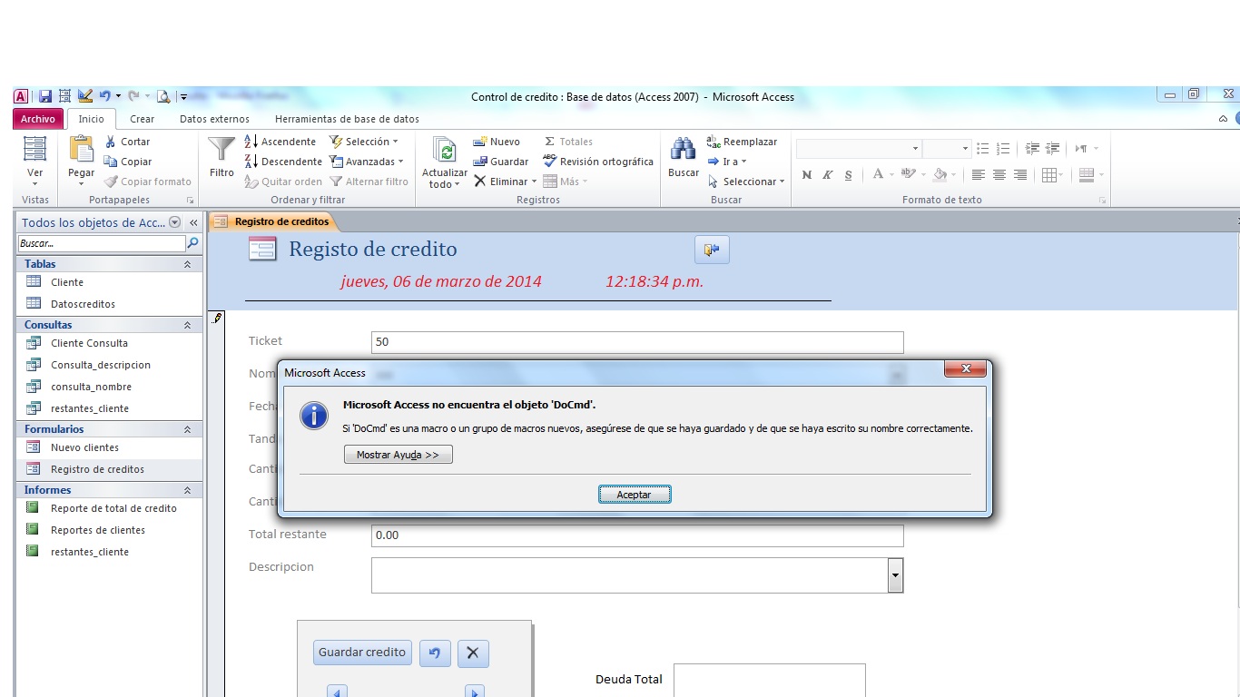Click Mostrar Ayuda >> in the dialog

tap(398, 455)
